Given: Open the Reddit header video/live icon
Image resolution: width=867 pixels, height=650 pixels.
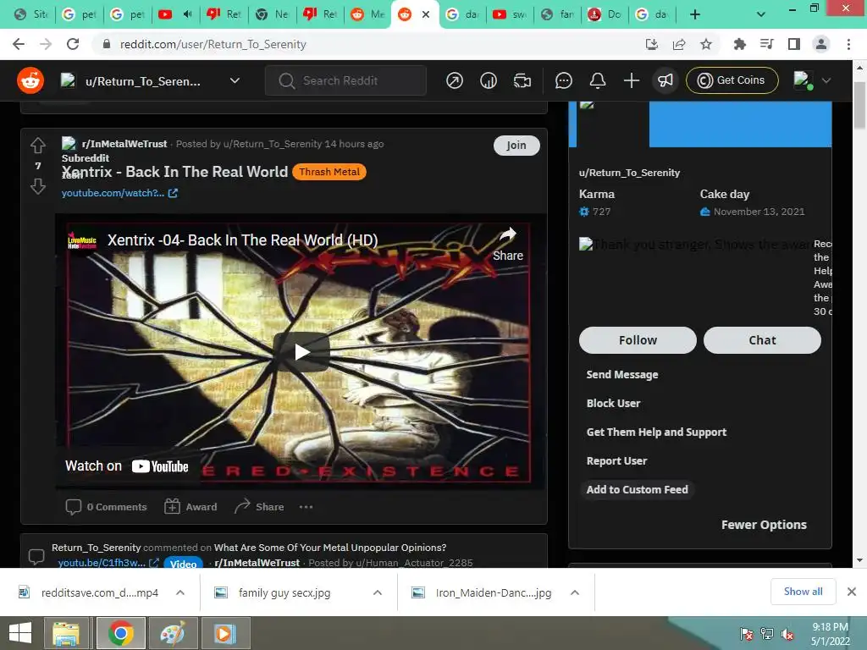Looking at the screenshot, I should tap(522, 80).
